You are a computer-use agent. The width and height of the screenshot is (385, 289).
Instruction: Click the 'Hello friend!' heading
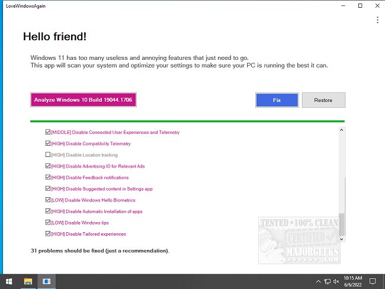point(54,37)
